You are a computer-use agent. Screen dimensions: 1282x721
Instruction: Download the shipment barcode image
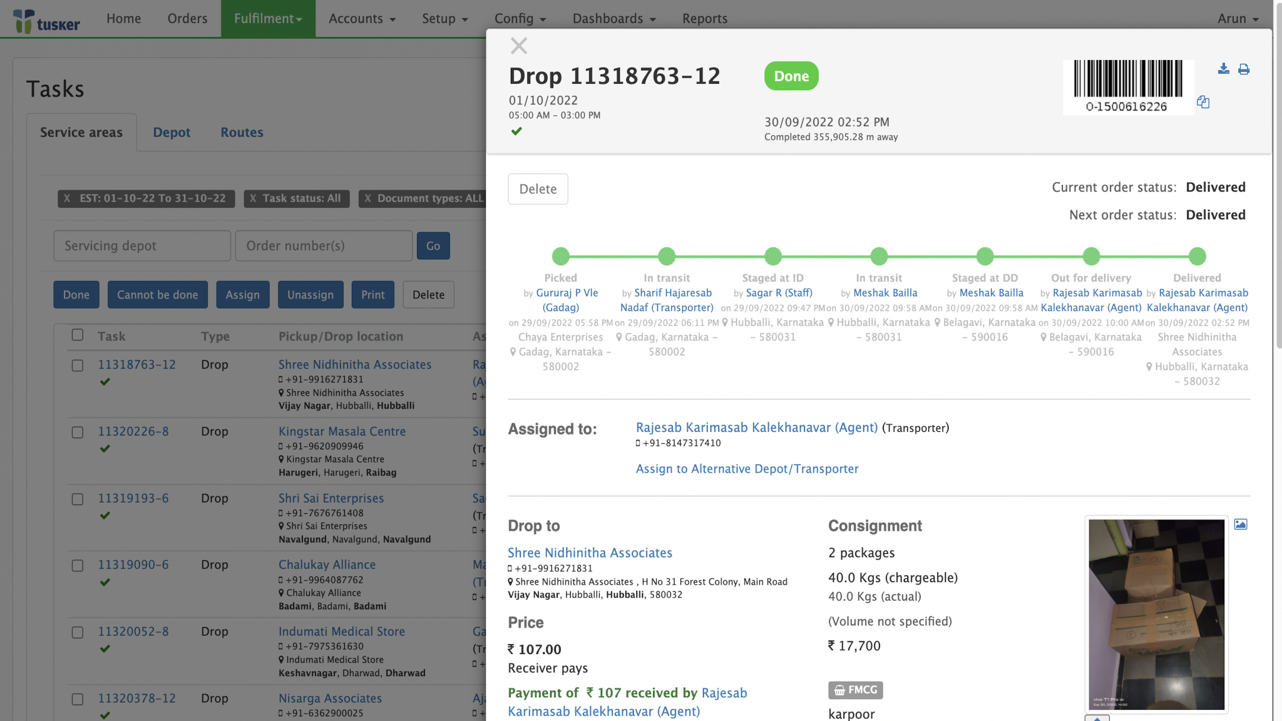coord(1224,69)
